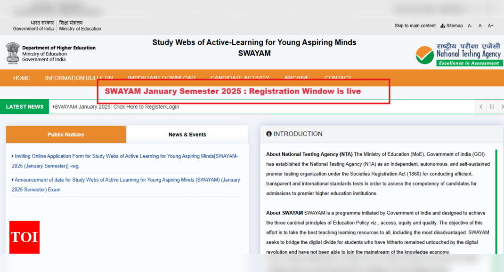Viewport: 504px width, 272px height.
Task: Click the INTRODUCTION heading text
Action: click(x=298, y=134)
